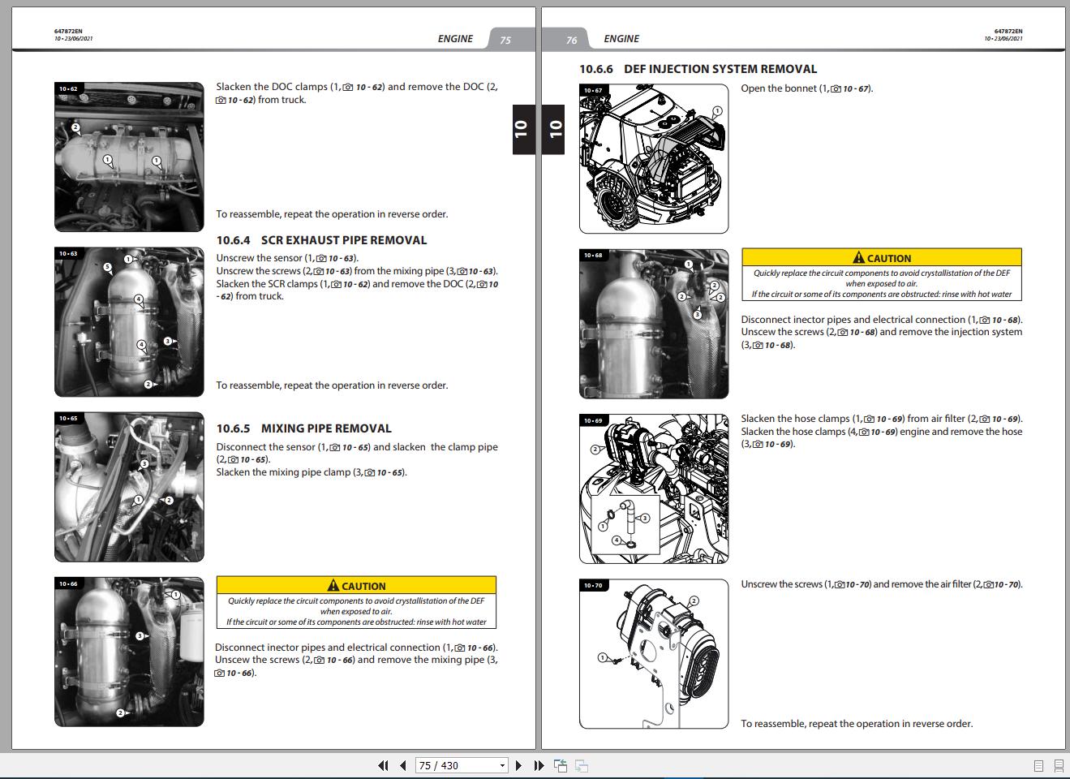The width and height of the screenshot is (1070, 779).
Task: Click reassemble note next to photo 10-63
Action: (x=332, y=385)
